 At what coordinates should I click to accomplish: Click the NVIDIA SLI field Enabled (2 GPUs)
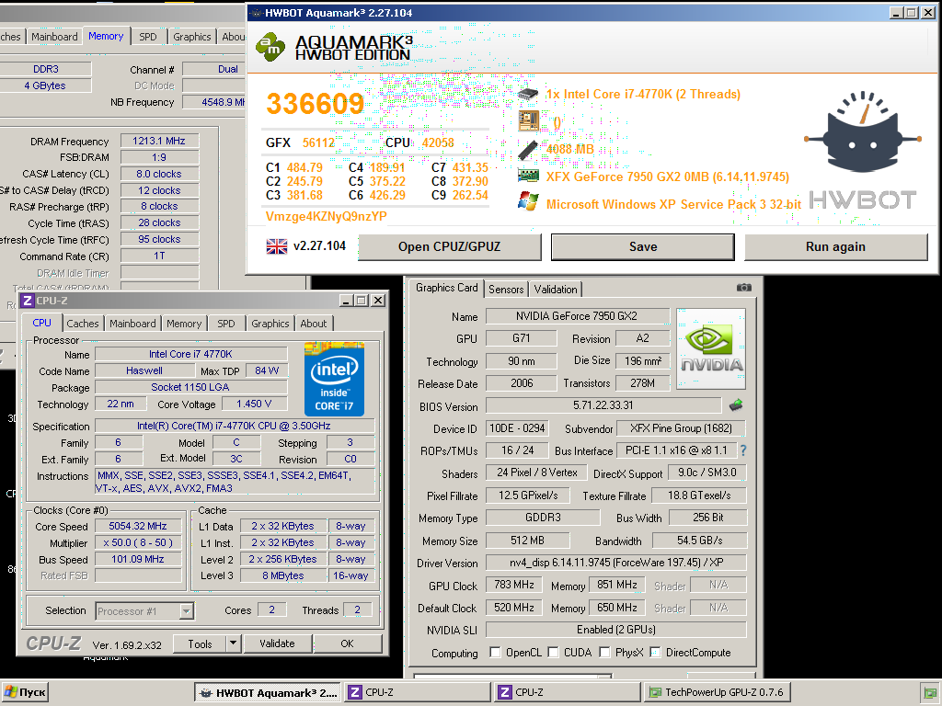click(x=616, y=629)
